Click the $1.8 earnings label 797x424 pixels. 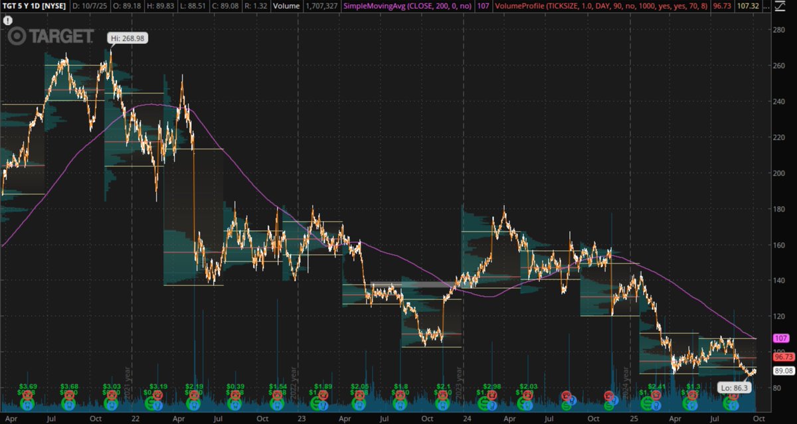point(401,386)
